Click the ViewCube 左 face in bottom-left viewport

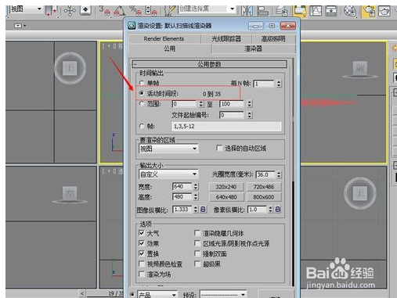point(70,193)
